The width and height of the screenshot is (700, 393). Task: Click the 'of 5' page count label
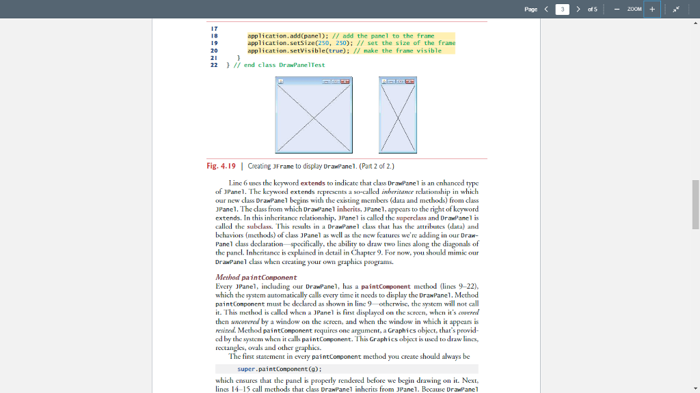[x=592, y=10]
